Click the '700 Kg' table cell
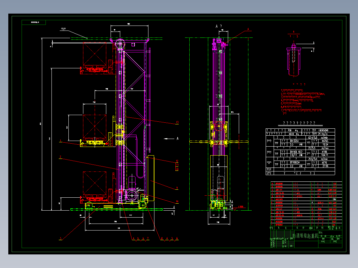The height and width of the screenshot is (268, 358). click(293, 130)
